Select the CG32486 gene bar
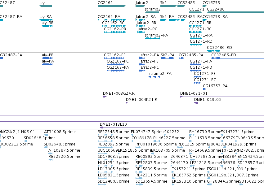This screenshot has height=186, width=264. tap(235, 12)
